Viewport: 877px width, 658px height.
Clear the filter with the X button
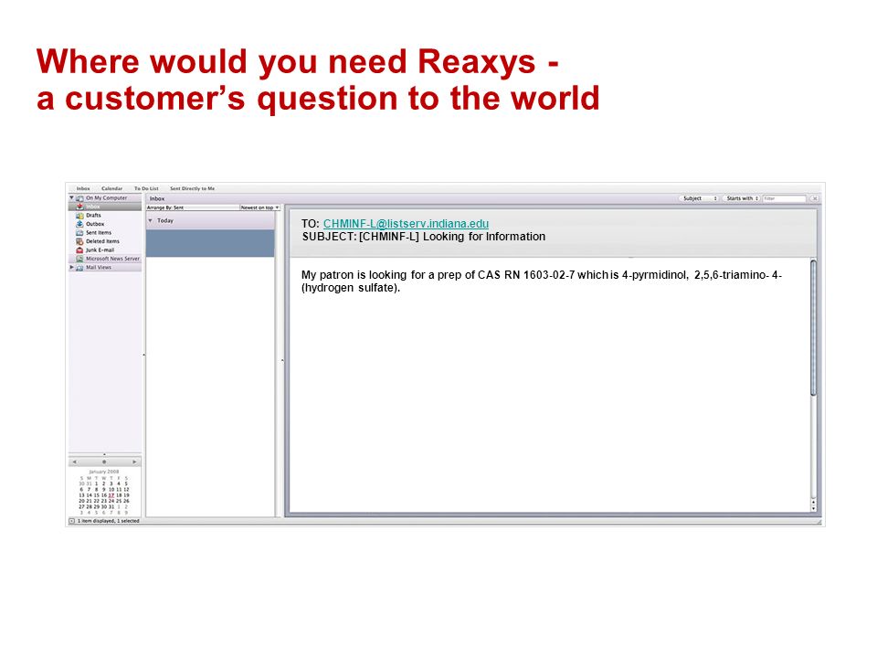click(814, 198)
